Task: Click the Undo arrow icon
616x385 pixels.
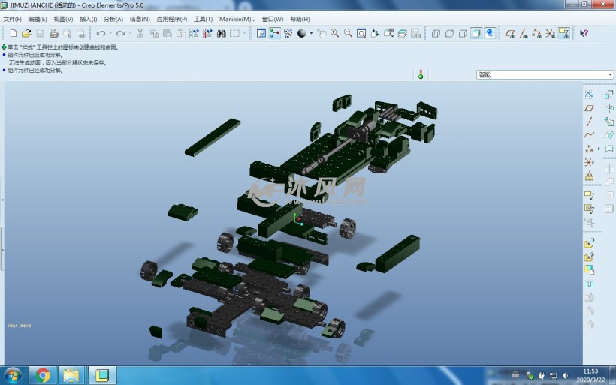Action: tap(101, 33)
